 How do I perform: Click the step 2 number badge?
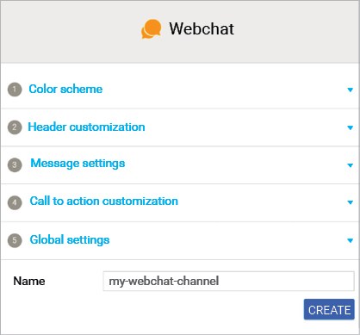(15, 127)
